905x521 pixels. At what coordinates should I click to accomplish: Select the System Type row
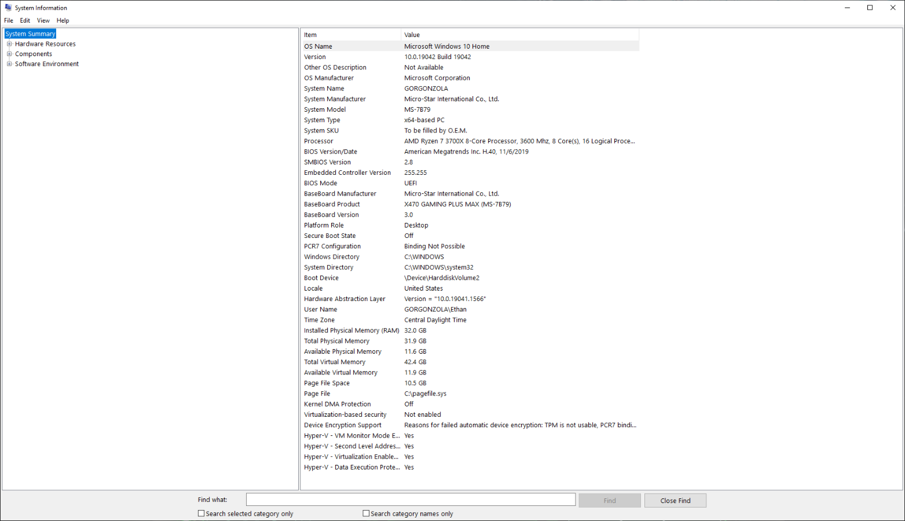pos(470,120)
